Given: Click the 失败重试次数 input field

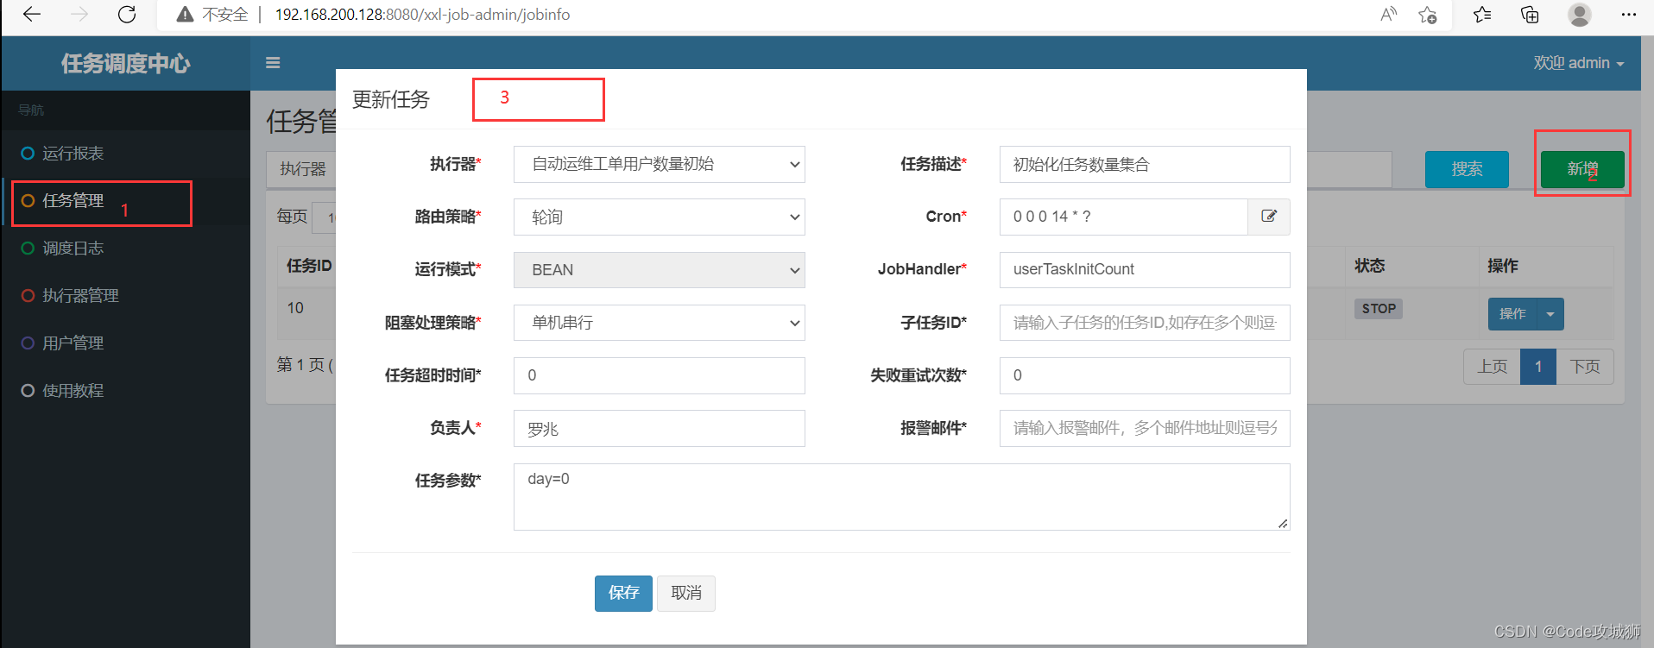Looking at the screenshot, I should tap(1145, 375).
